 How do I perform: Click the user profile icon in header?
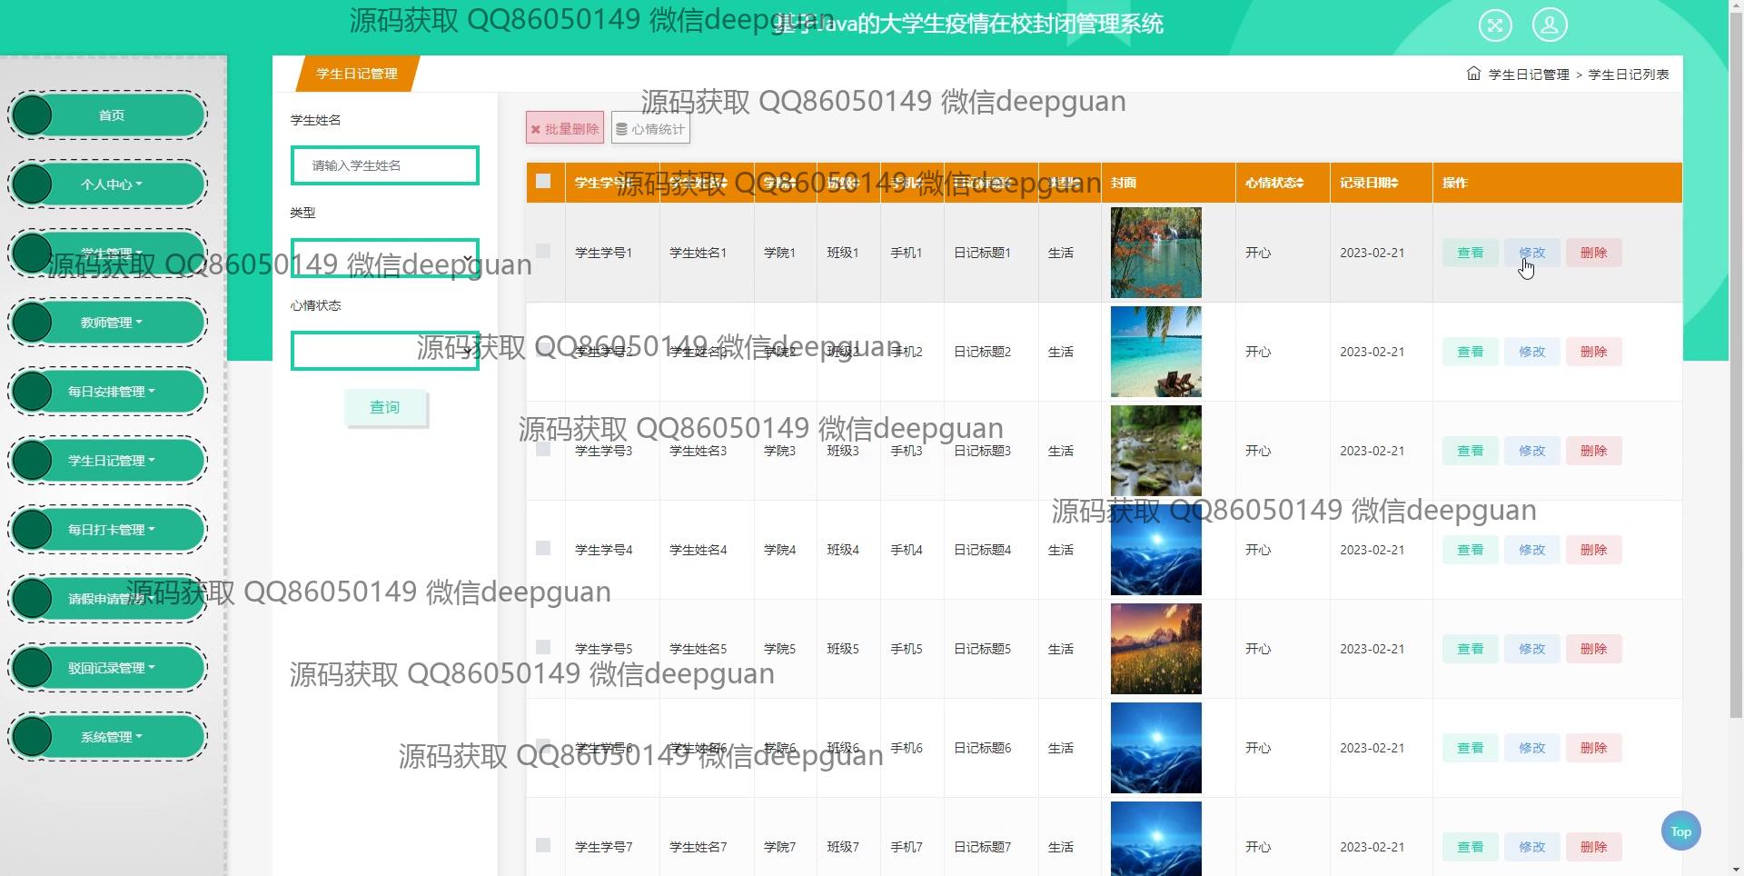click(x=1550, y=25)
